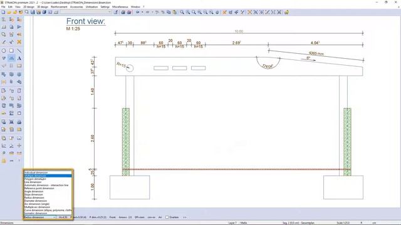Open the Edit menu
Image resolution: width=401 pixels, height=225 pixels.
tap(10, 7)
